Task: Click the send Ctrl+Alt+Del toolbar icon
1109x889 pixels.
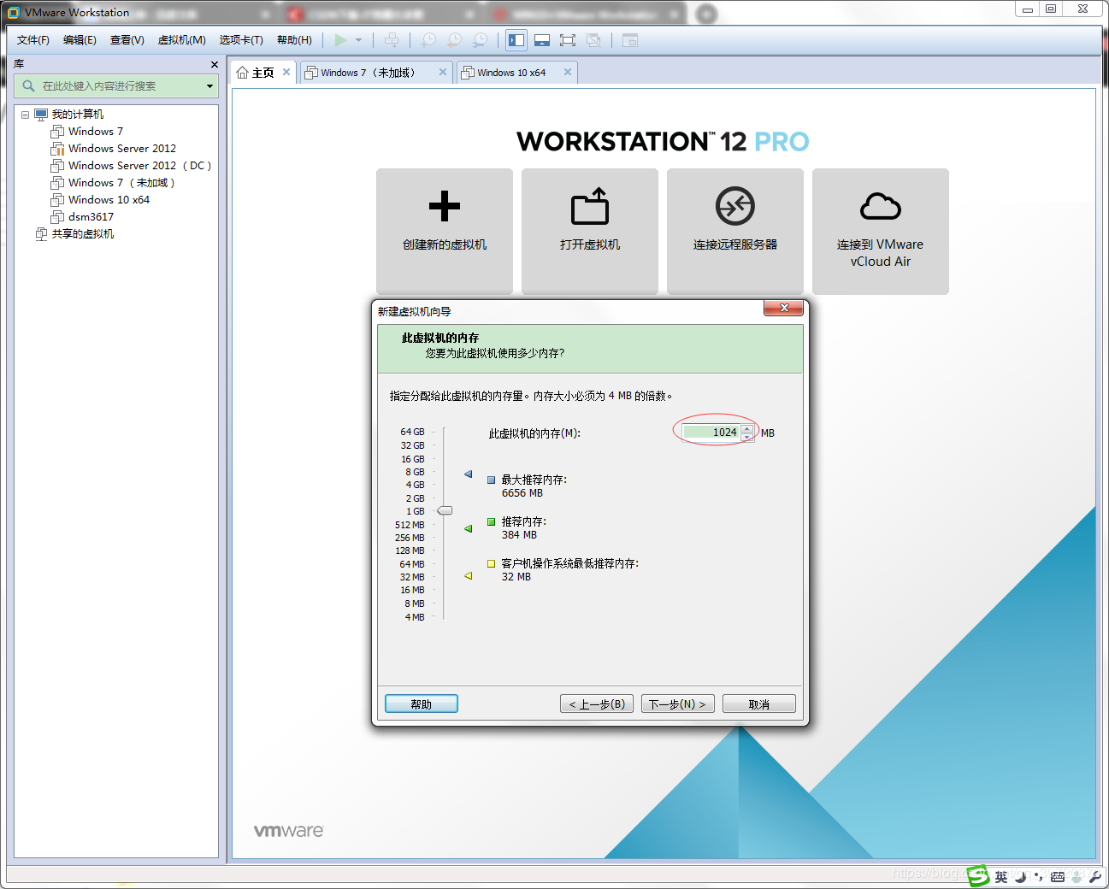Action: pyautogui.click(x=392, y=40)
